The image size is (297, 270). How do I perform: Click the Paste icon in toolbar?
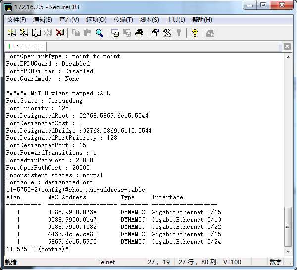point(87,33)
